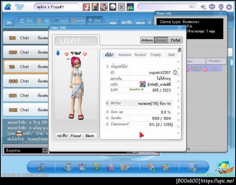
Task: Click the Position column header in Room info
Action: pyautogui.click(x=216, y=61)
